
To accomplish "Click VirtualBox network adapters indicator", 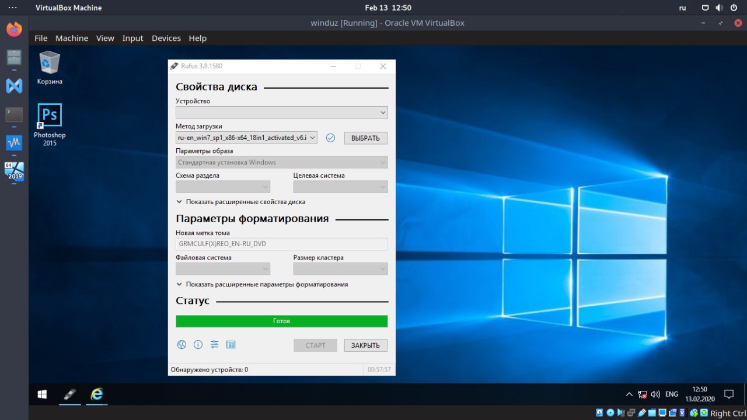I will (631, 413).
